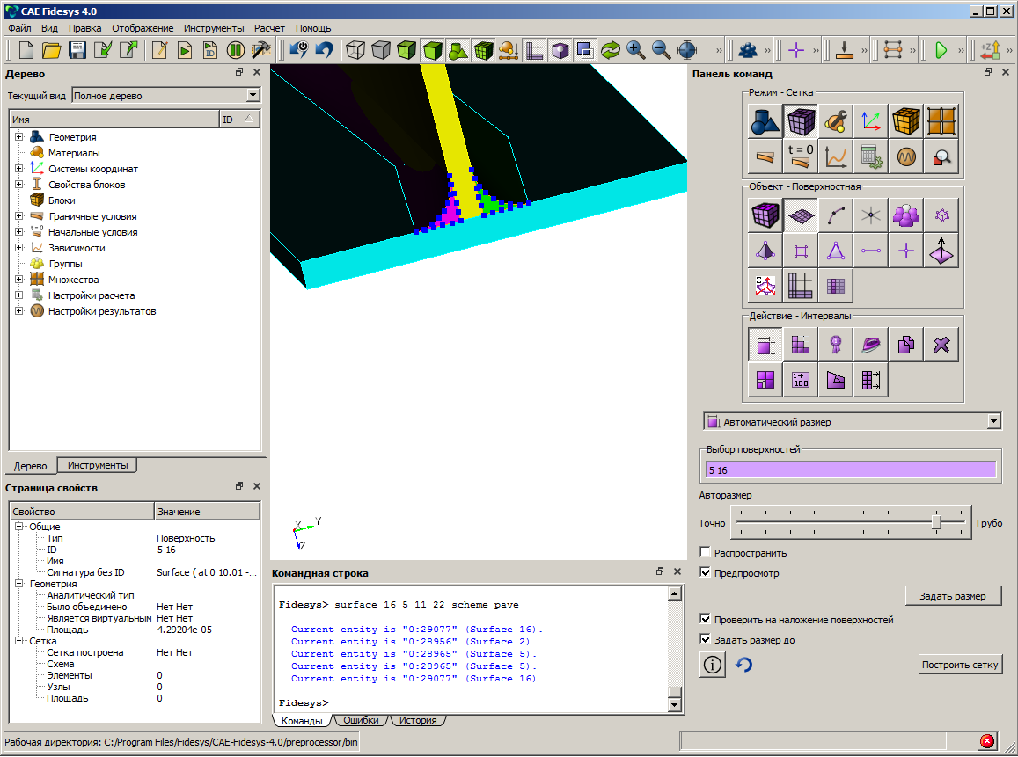This screenshot has width=1018, height=757.
Task: Collapse the Общие properties group
Action: 18,527
